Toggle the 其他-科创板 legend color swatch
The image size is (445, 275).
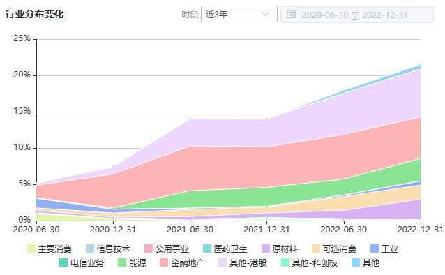tap(285, 262)
